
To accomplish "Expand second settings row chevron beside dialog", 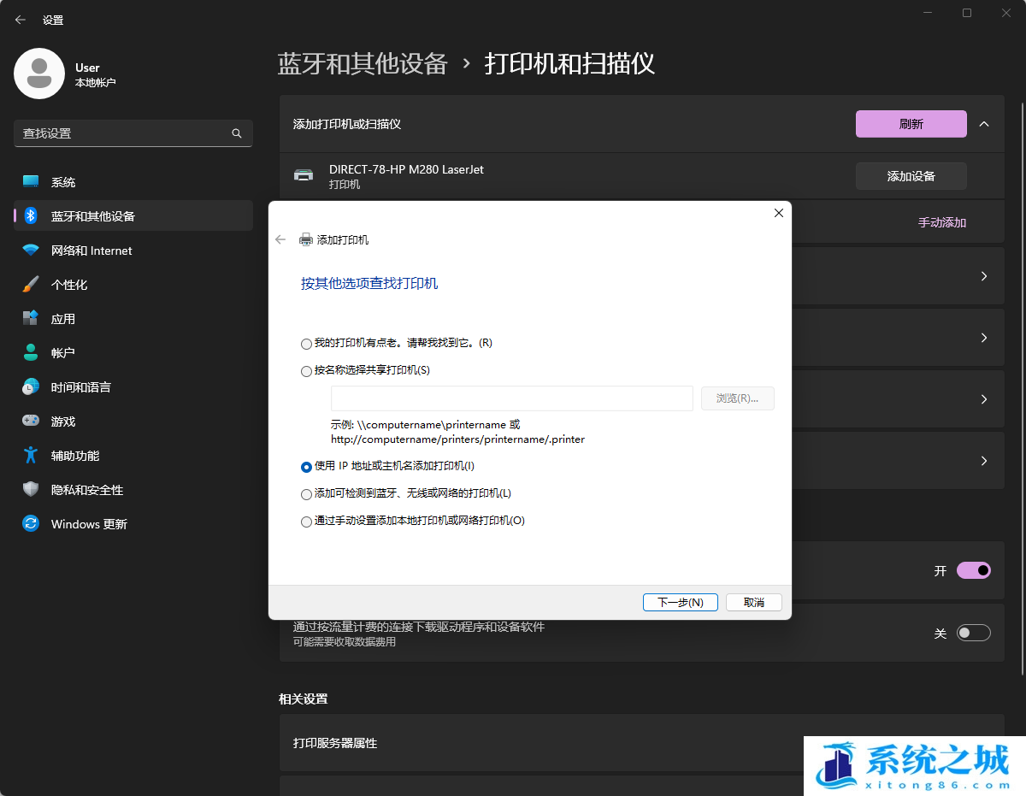I will pyautogui.click(x=984, y=338).
